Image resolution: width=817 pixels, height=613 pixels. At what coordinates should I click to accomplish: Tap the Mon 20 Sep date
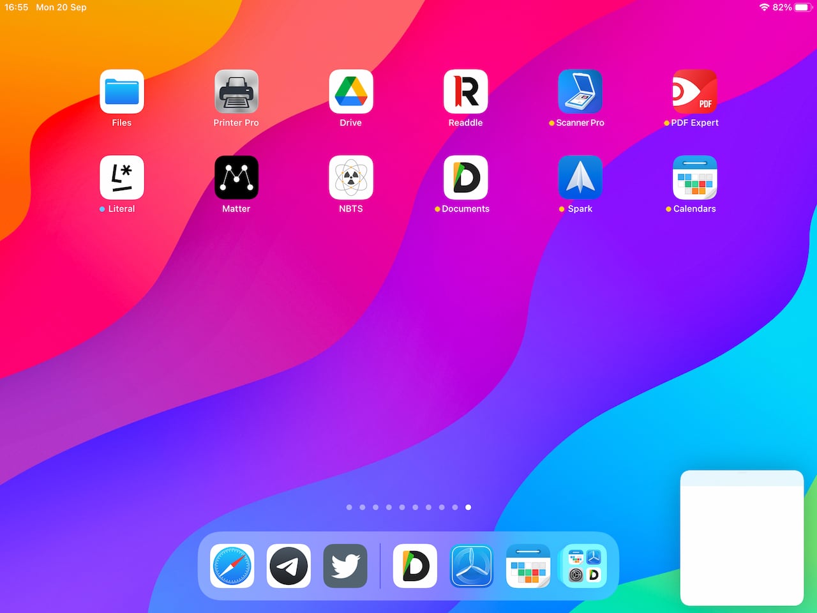click(61, 7)
